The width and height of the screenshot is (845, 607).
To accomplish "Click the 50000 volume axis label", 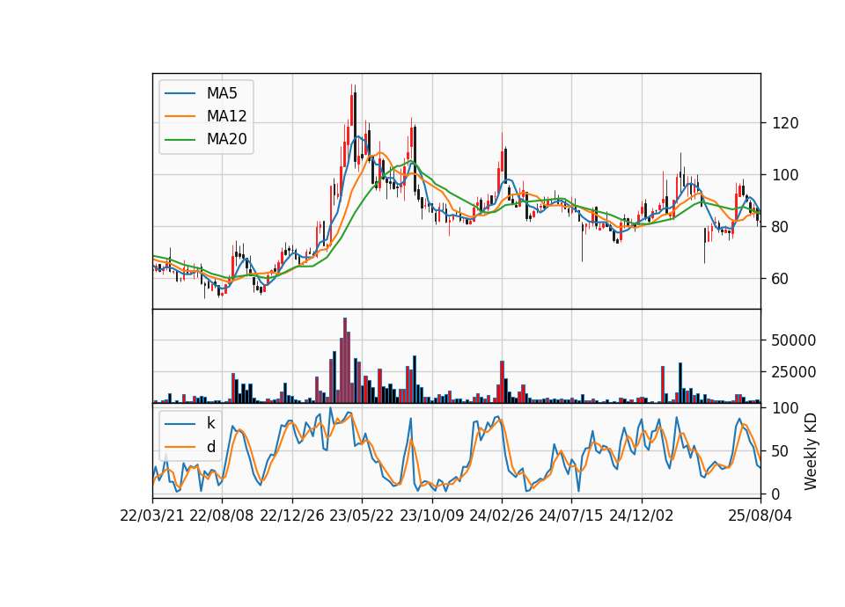I will tap(794, 340).
